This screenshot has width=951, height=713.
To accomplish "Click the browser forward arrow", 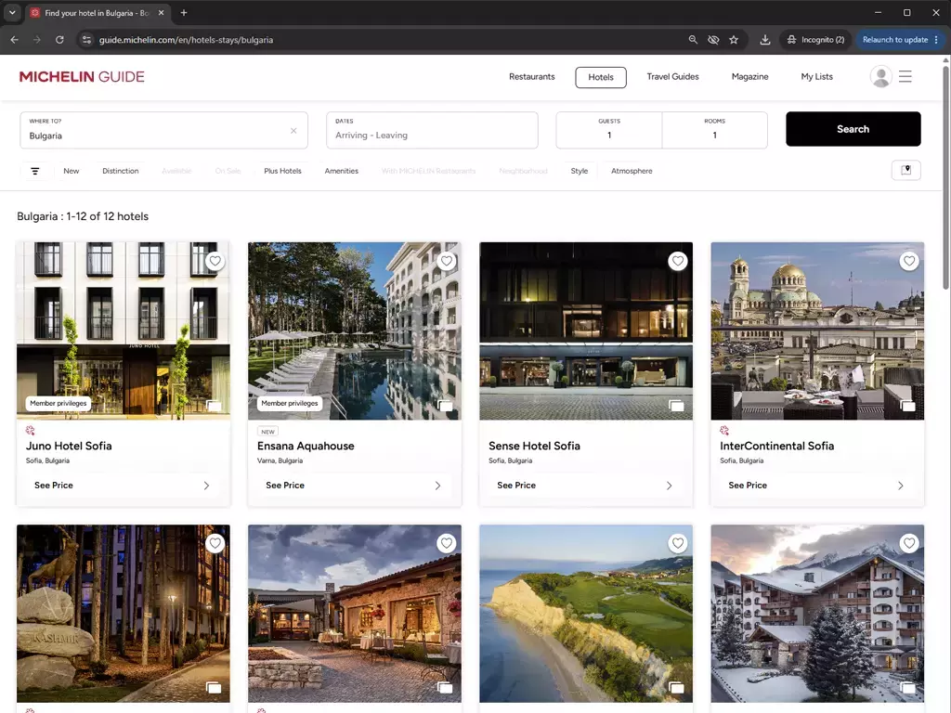I will tap(37, 40).
